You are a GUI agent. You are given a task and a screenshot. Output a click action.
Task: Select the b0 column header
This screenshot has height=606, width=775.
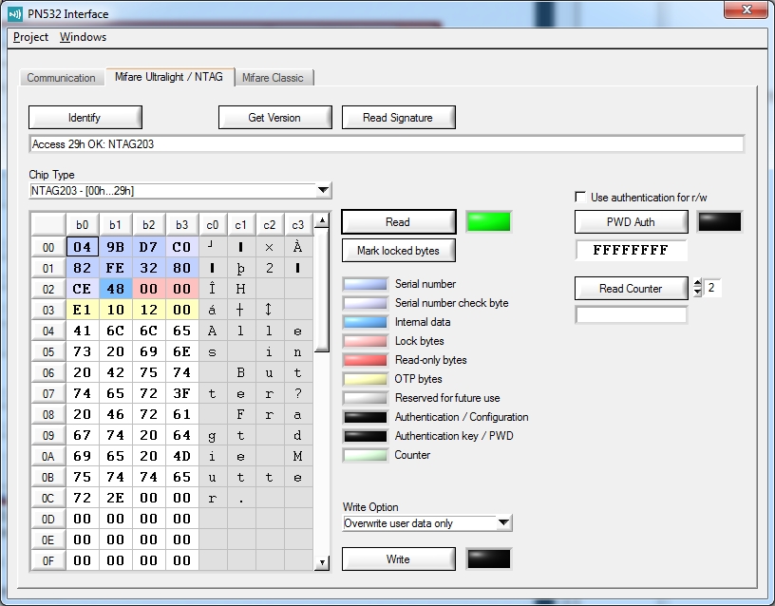(x=83, y=225)
